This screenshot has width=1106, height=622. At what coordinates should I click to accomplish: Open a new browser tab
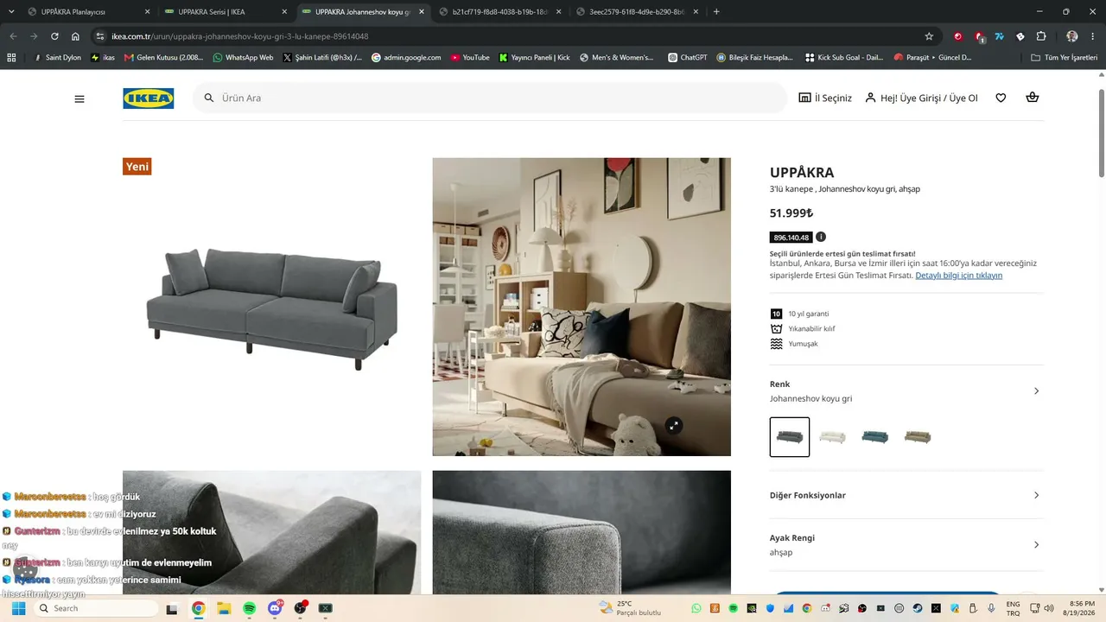coord(716,12)
